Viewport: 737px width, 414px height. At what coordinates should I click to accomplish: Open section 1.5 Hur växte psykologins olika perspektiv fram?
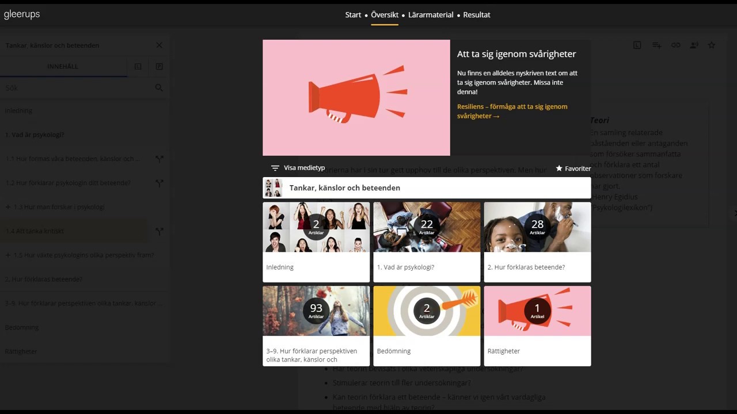(x=83, y=255)
